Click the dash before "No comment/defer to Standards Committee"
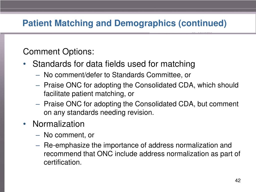Image resolution: width=256 pixels, height=192 pixels. click(38, 75)
